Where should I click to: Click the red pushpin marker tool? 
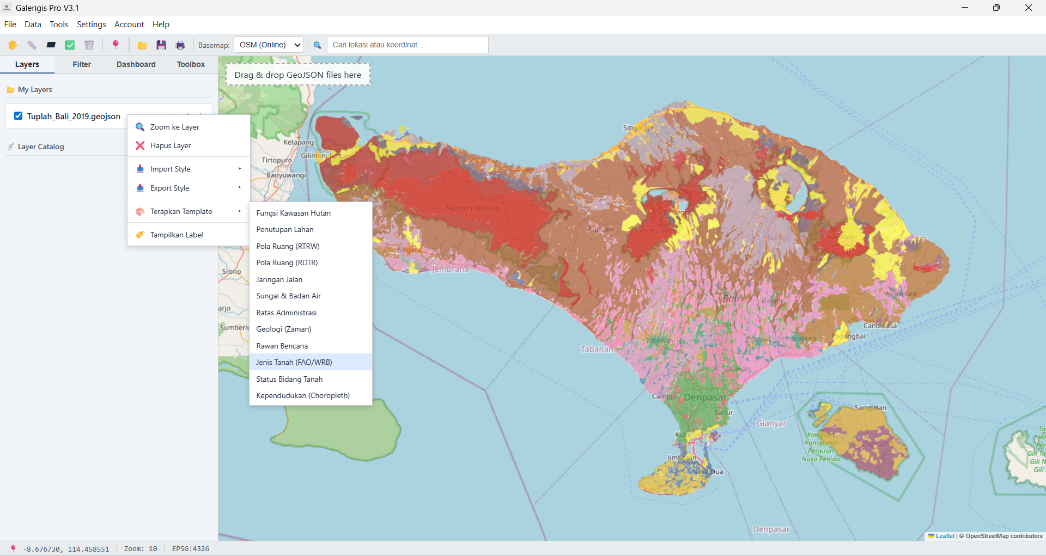click(x=115, y=45)
